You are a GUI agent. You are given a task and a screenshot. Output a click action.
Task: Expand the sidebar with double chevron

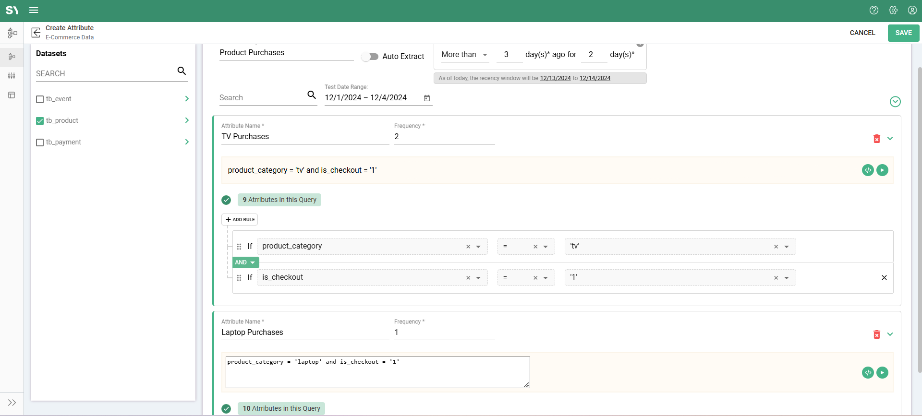pos(12,403)
